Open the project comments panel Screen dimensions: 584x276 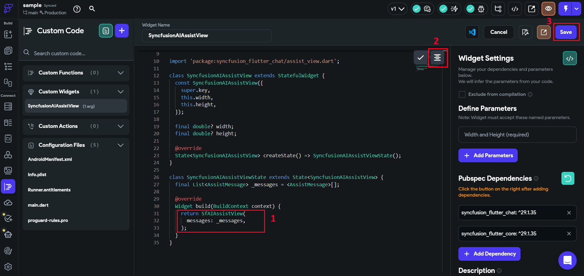427,9
